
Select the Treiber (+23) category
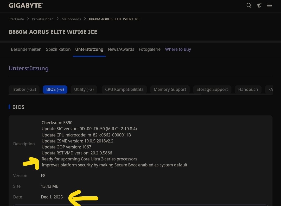click(24, 89)
